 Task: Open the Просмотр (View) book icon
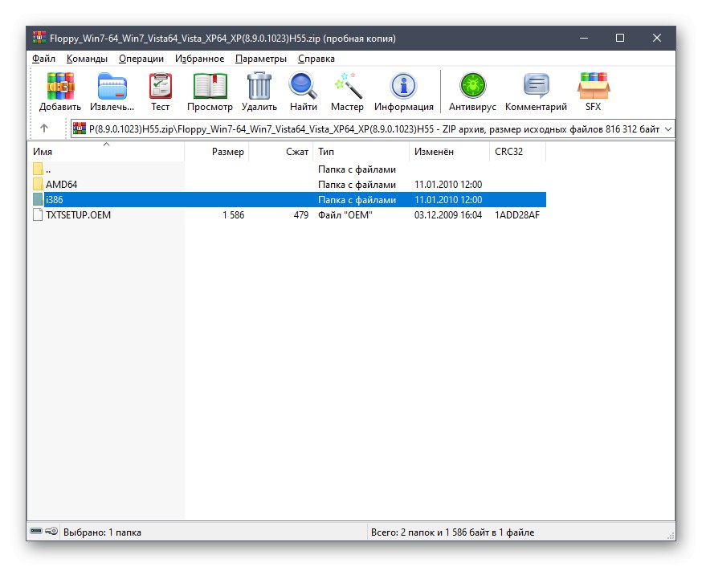pyautogui.click(x=210, y=86)
